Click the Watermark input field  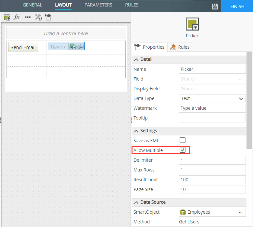click(212, 108)
